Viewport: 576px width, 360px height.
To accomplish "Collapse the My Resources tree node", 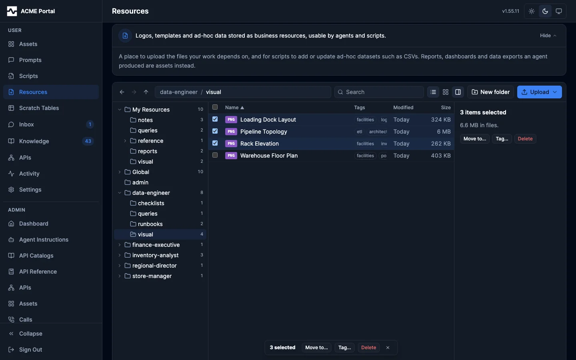I will click(120, 110).
